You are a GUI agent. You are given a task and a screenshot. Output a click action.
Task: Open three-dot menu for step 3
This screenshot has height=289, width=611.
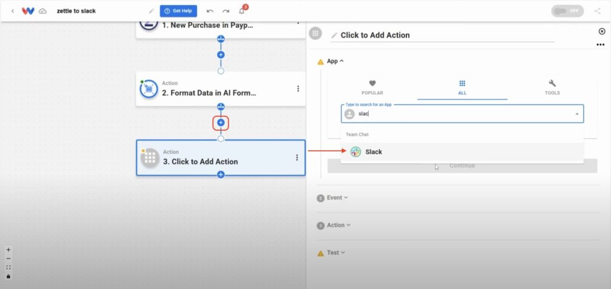click(x=297, y=157)
